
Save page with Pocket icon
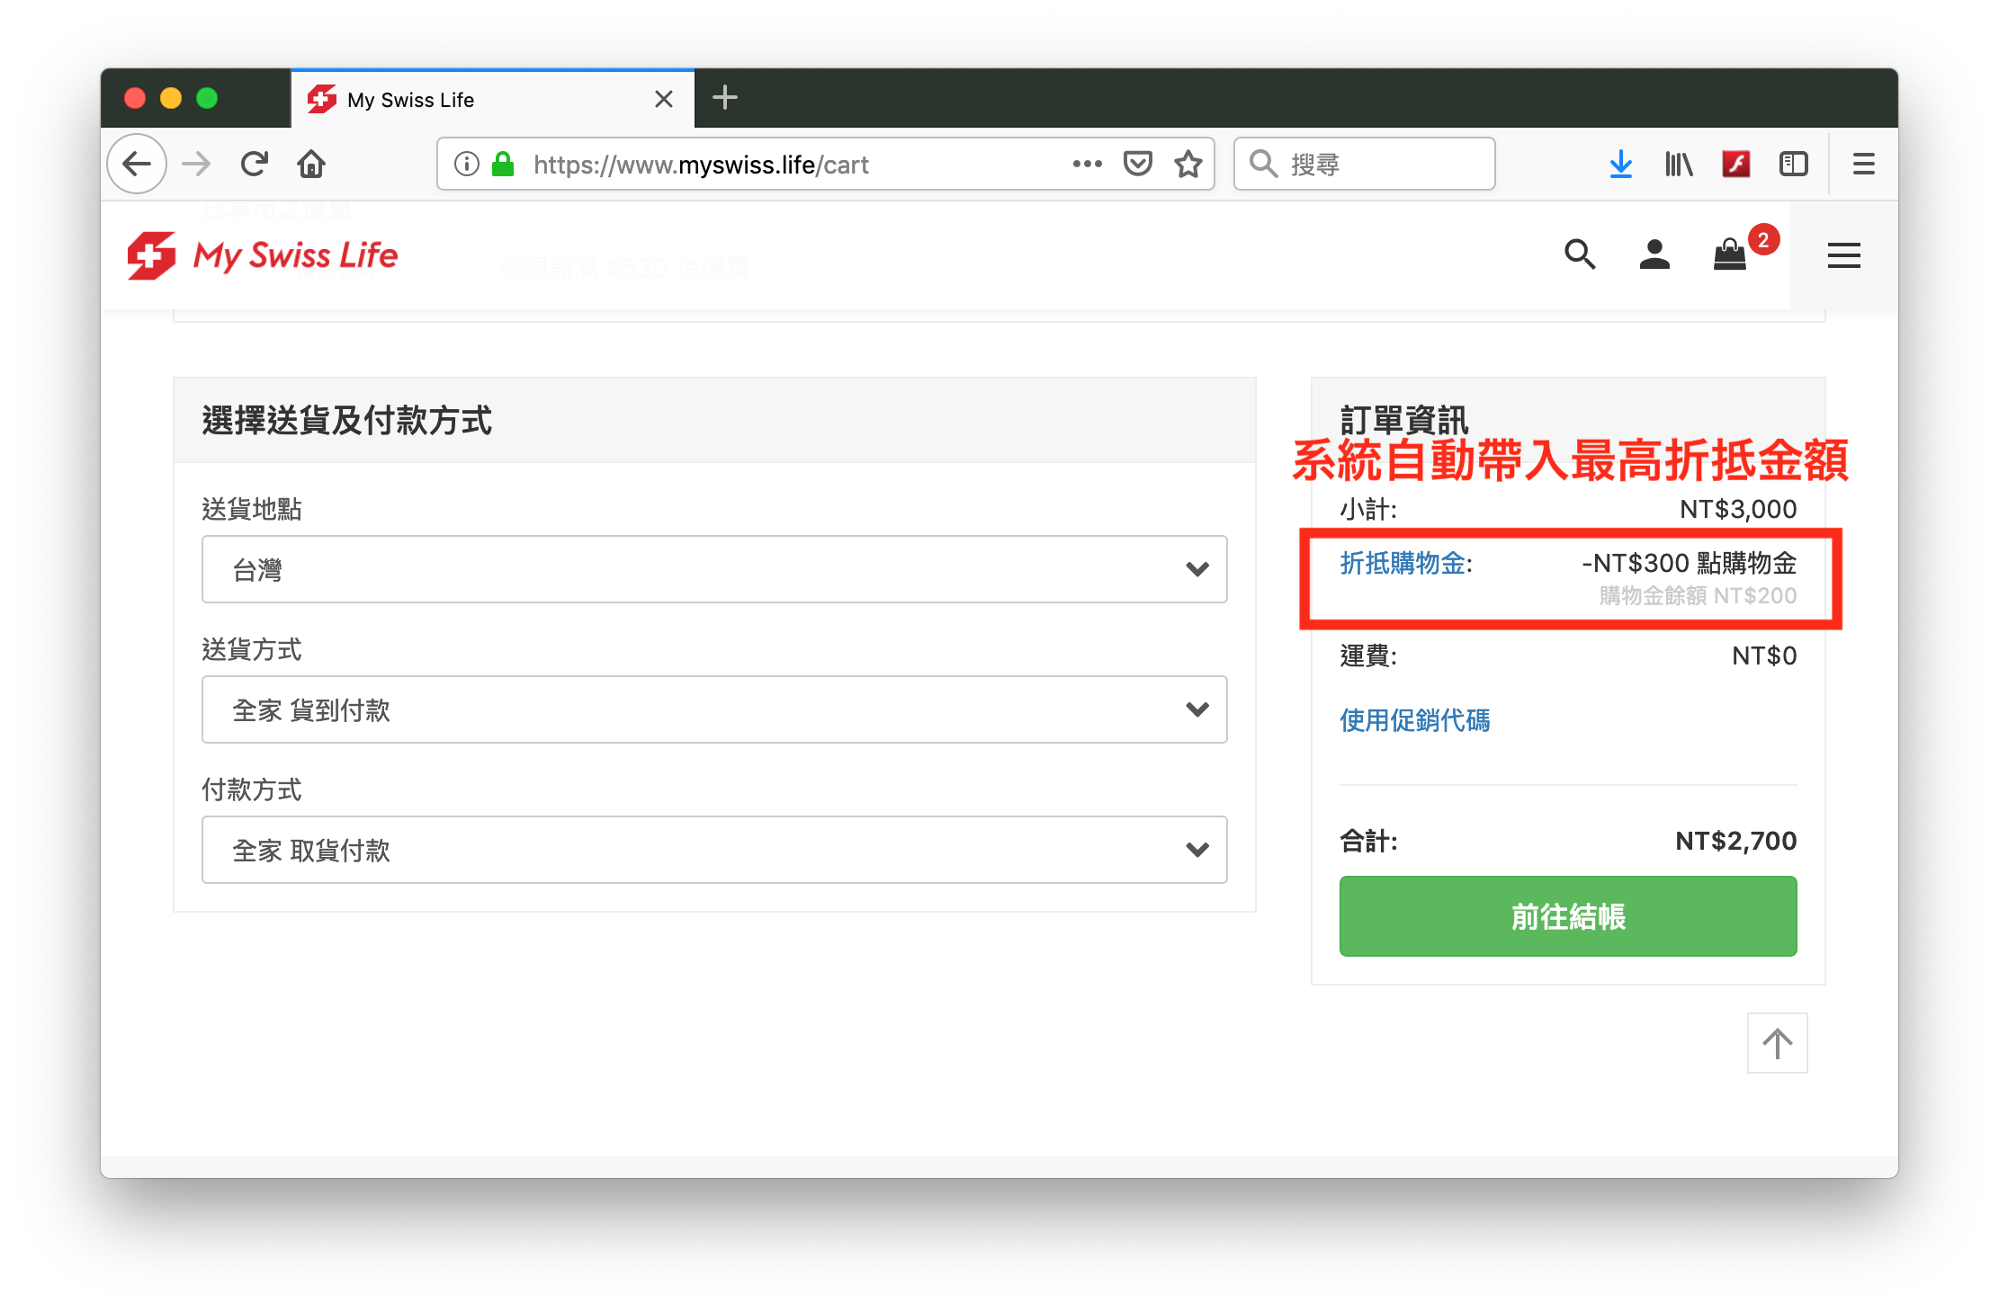(1138, 164)
